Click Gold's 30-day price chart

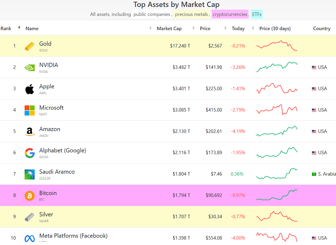pyautogui.click(x=277, y=46)
